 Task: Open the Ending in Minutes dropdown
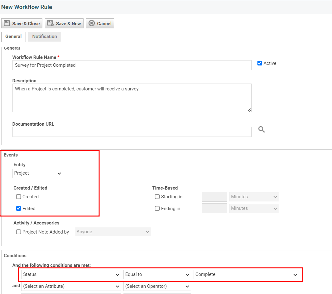click(254, 209)
